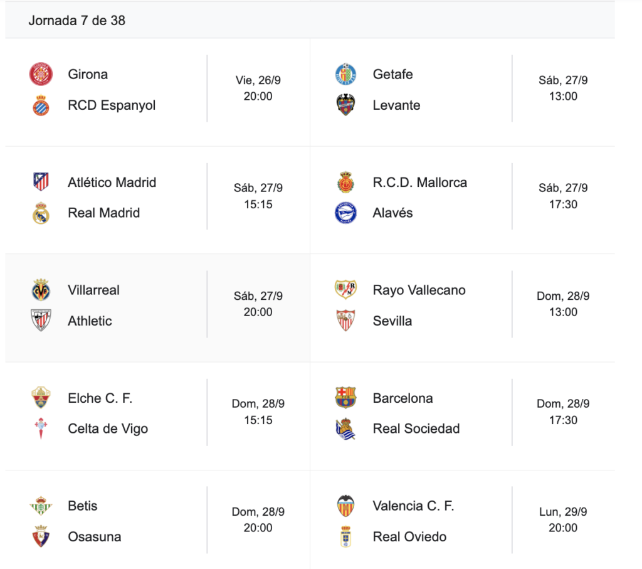Viewport: 642px width, 569px height.
Task: Click the Osasuna club badge
Action: point(41,537)
